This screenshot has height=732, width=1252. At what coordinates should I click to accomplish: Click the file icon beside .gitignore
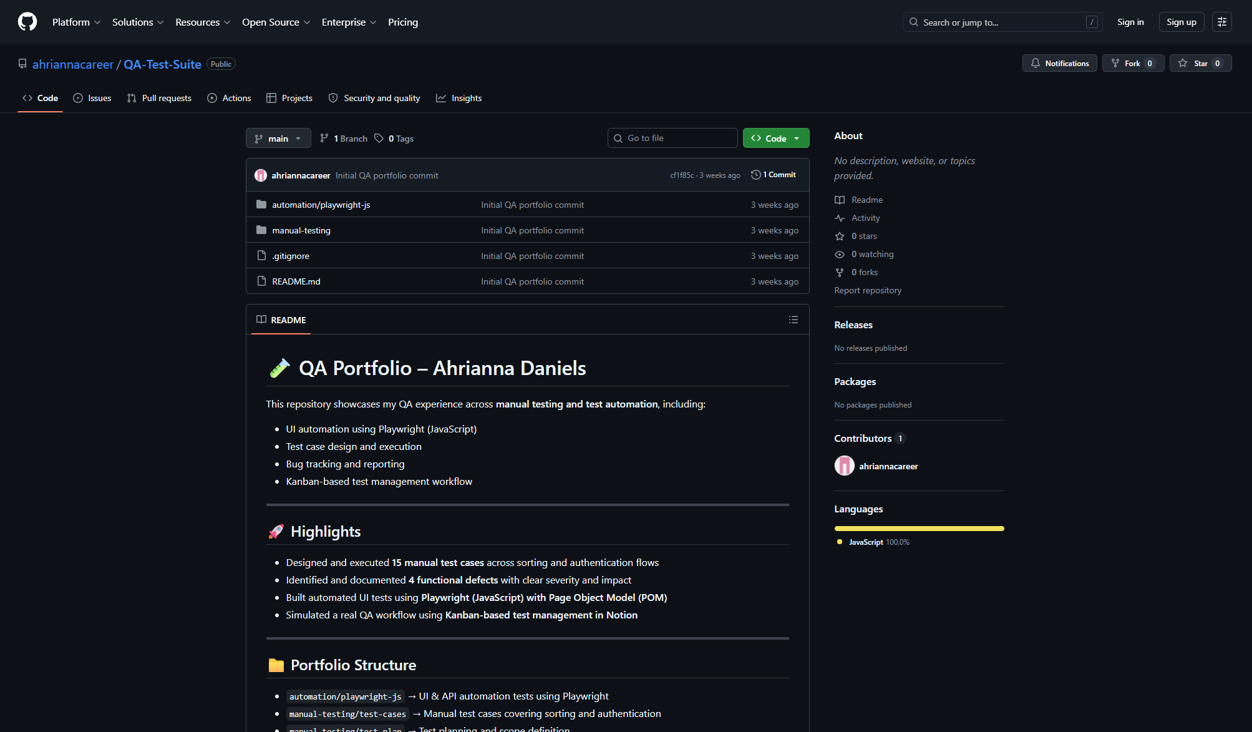(261, 255)
